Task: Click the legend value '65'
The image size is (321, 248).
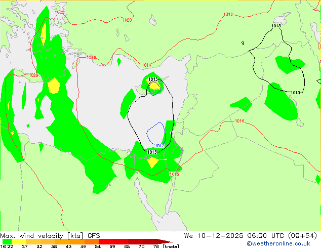Action: click(127, 246)
